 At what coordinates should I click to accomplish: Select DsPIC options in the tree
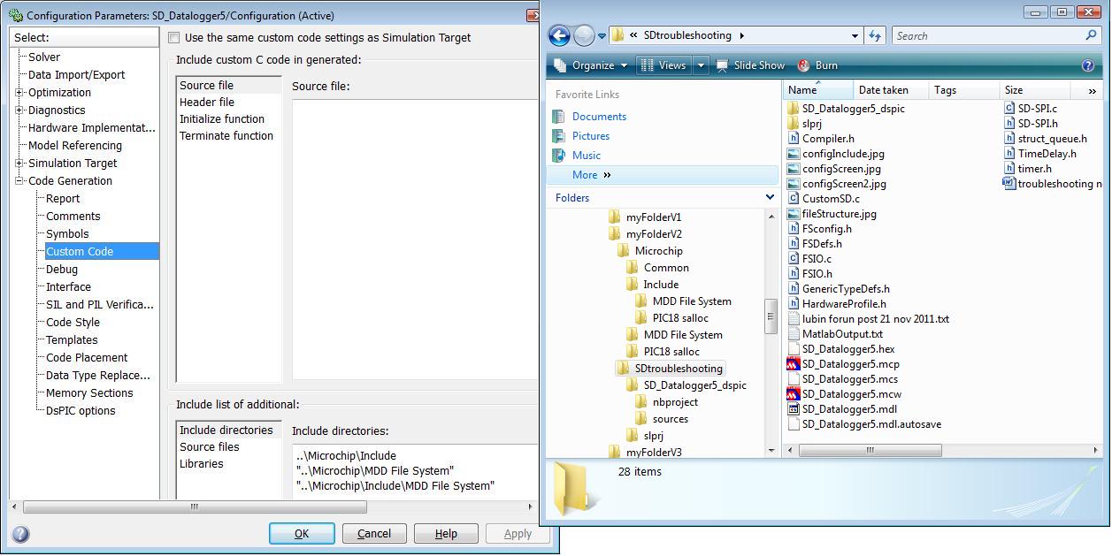pyautogui.click(x=81, y=411)
